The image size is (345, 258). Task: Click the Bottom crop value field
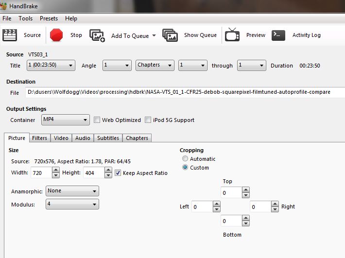231,221
